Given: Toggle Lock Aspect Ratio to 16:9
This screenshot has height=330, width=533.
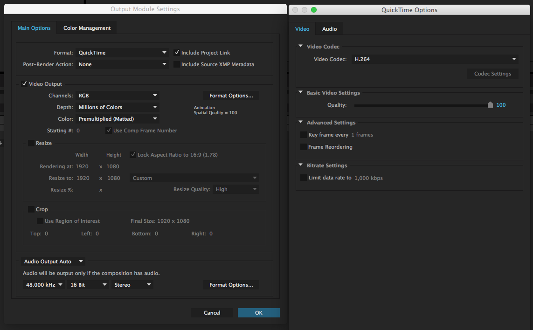Looking at the screenshot, I should click(133, 155).
